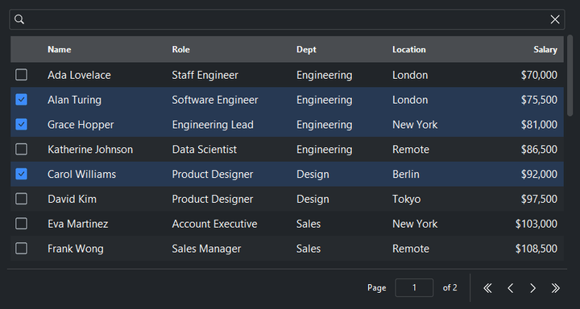Click the "$70,000" salary cell
Screen dimensions: 580x309
tap(539, 75)
